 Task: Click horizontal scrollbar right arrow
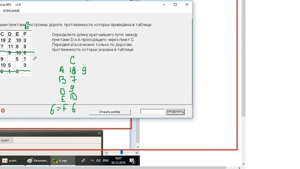pos(239,168)
